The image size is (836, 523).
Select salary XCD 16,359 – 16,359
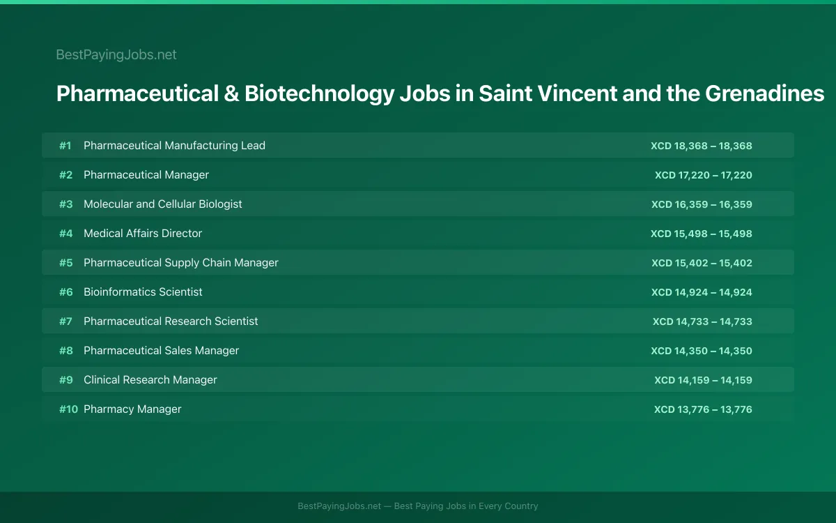click(x=702, y=204)
